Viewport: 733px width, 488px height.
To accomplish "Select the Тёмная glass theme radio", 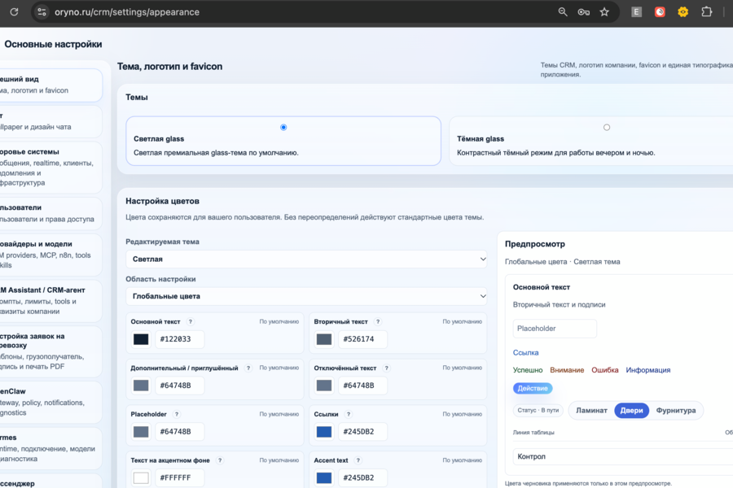I will (606, 127).
